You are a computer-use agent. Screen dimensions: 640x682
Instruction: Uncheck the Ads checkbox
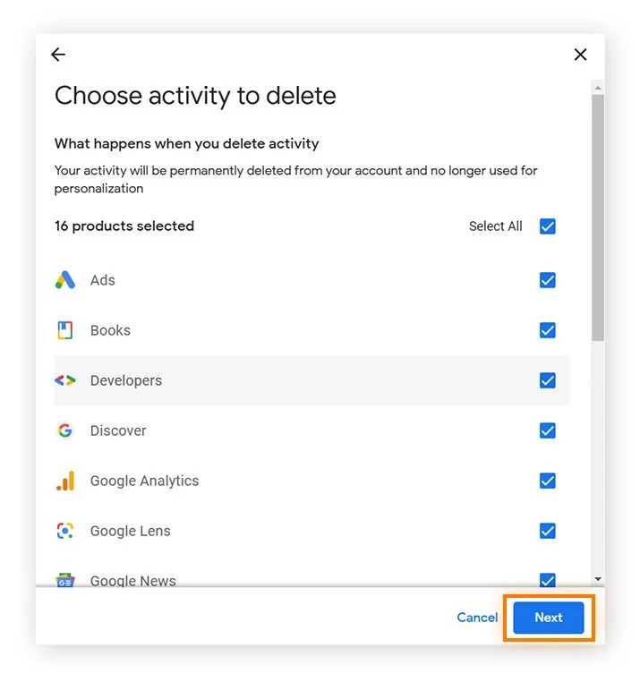pos(548,280)
